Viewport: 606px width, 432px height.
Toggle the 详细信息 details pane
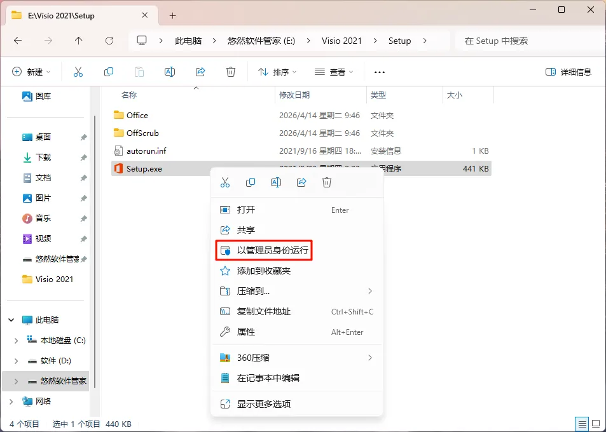pos(568,72)
